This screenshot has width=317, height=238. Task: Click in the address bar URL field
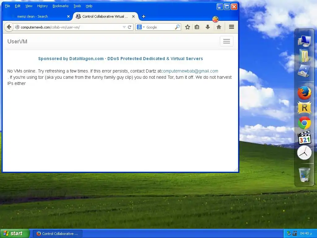71,27
